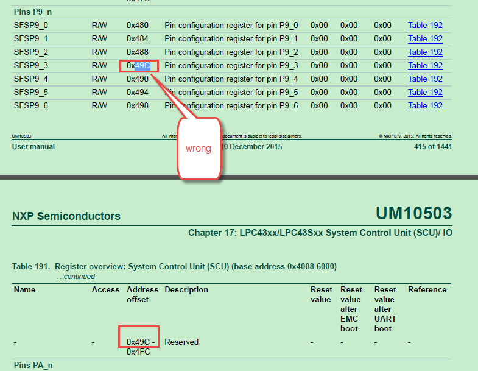The image size is (478, 371).
Task: Click description for pin P9_3
Action: click(x=231, y=66)
